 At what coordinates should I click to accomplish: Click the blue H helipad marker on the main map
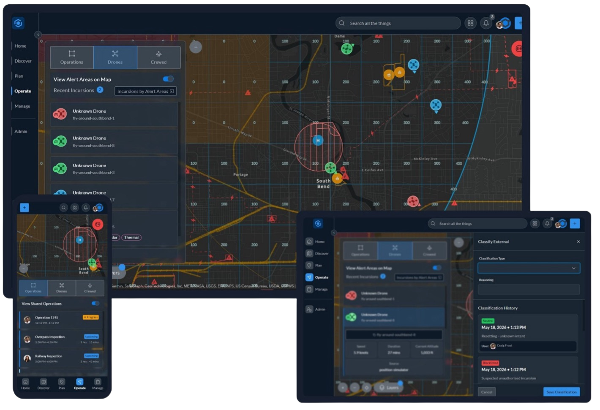pyautogui.click(x=318, y=140)
